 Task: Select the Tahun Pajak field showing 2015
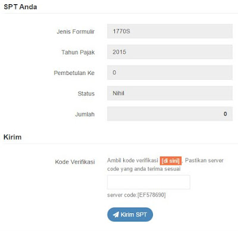170,52
